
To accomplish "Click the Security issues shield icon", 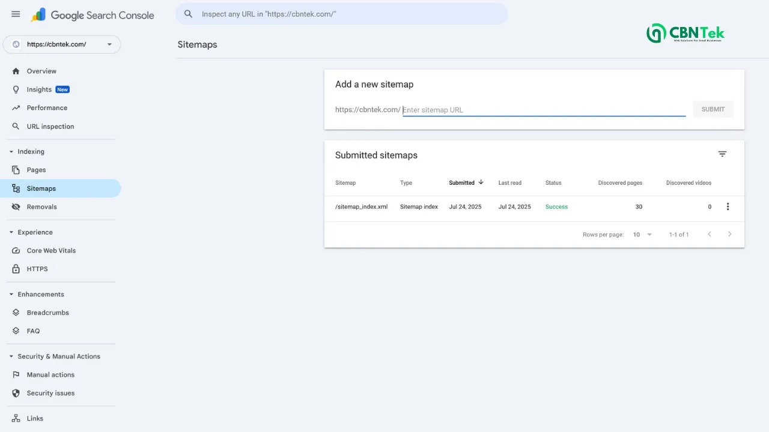I will (x=16, y=394).
